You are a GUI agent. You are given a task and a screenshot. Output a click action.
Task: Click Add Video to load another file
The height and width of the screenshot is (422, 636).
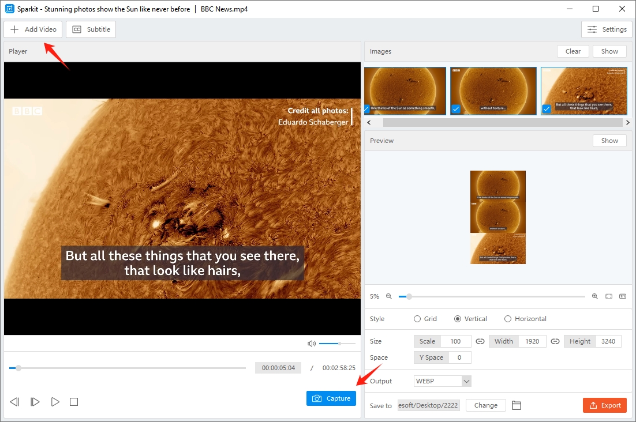pyautogui.click(x=33, y=29)
